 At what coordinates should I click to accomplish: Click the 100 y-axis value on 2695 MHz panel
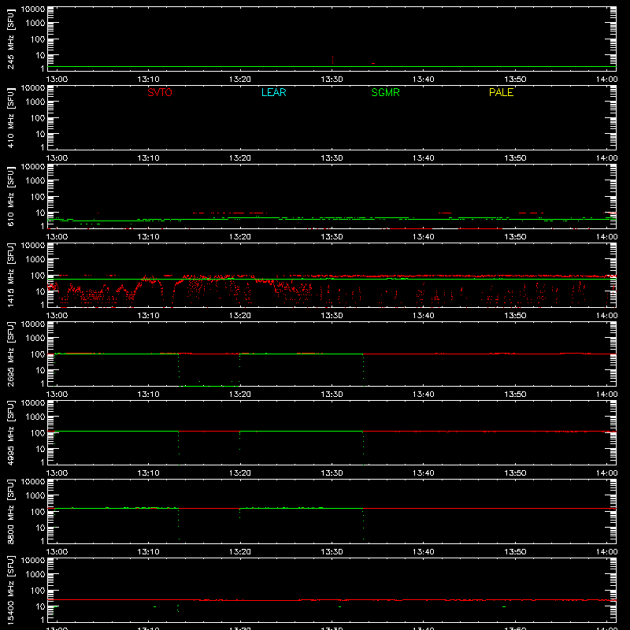point(38,354)
